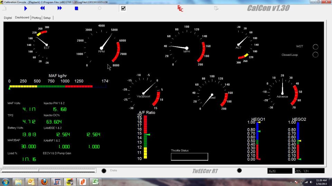The width and height of the screenshot is (332, 186).
Task: Click the Closed Loop indicator circle
Action: 315,55
